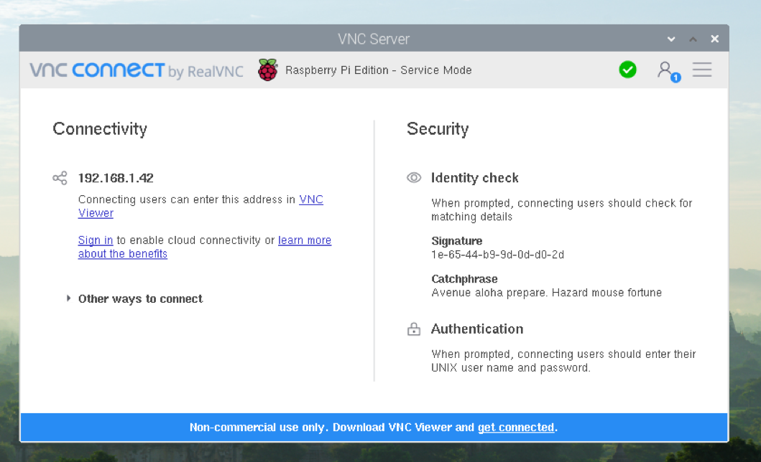Collapse the Other ways to connect disclosure triangle
The width and height of the screenshot is (761, 462).
(68, 298)
